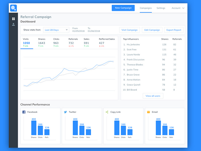Select influencer Scot Free
Screen dimensions: 201x151
click(x=132, y=49)
